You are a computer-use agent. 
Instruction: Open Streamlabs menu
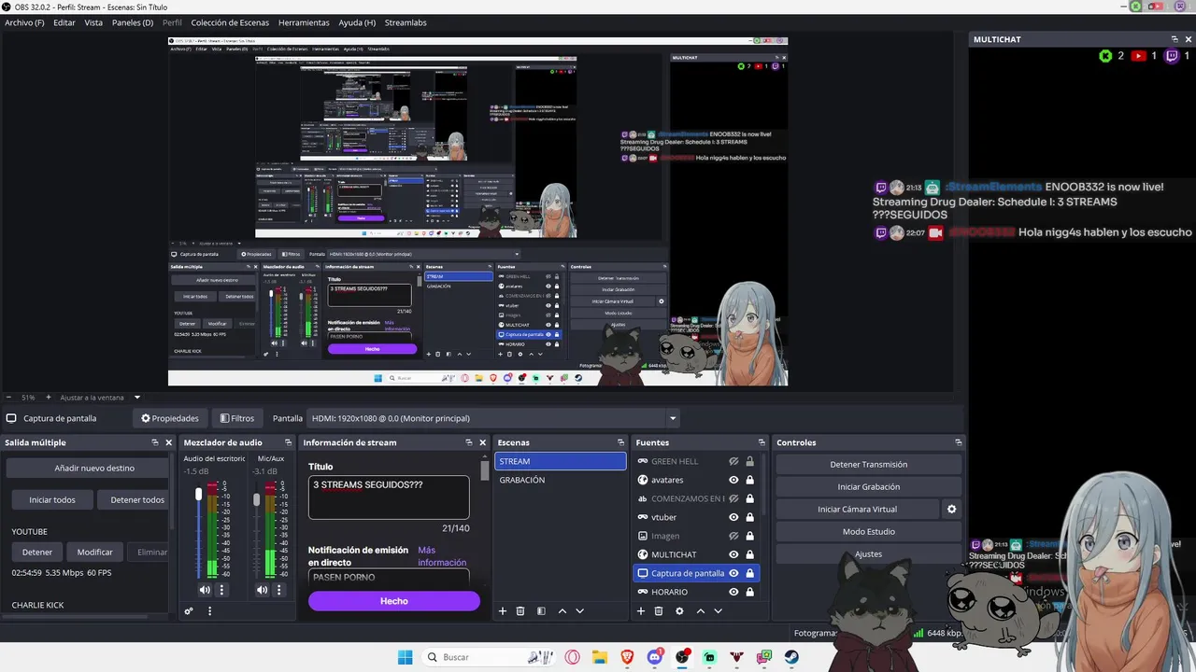point(405,22)
